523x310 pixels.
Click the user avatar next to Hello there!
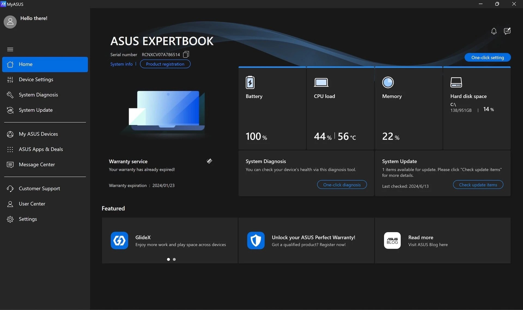10,22
